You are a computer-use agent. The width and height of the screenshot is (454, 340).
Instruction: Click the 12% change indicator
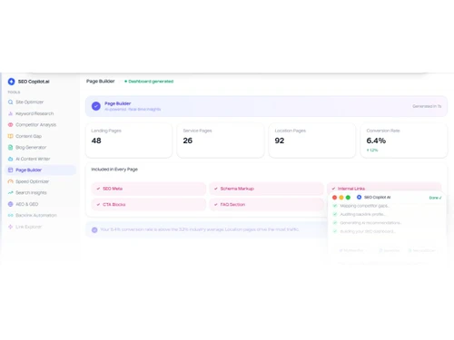pos(372,151)
